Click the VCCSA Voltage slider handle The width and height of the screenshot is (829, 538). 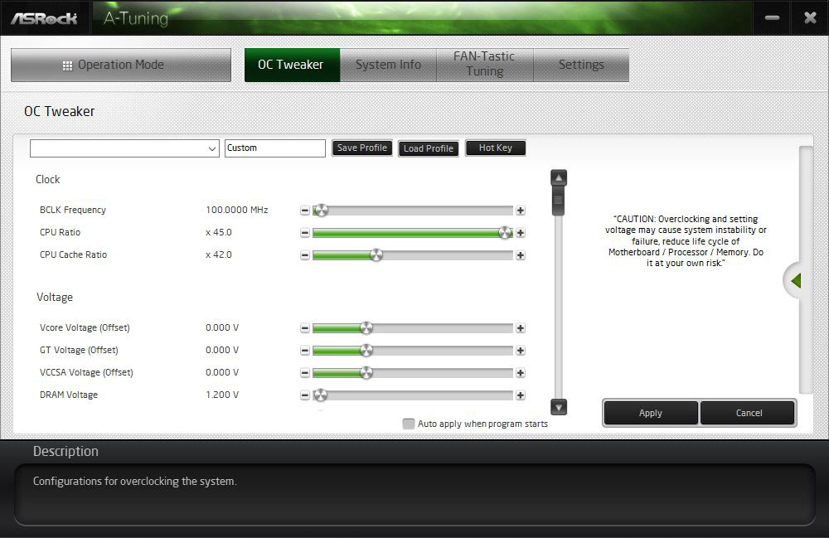click(x=366, y=372)
